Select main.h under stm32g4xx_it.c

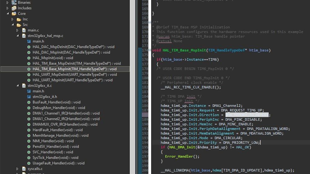coord(38,91)
